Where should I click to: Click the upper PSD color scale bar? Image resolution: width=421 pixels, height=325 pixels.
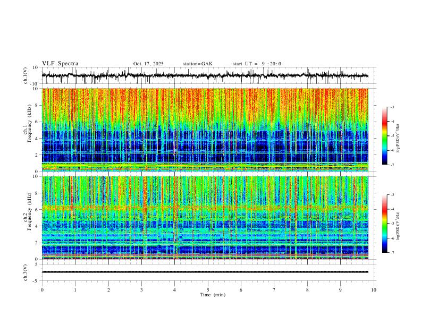pyautogui.click(x=385, y=135)
